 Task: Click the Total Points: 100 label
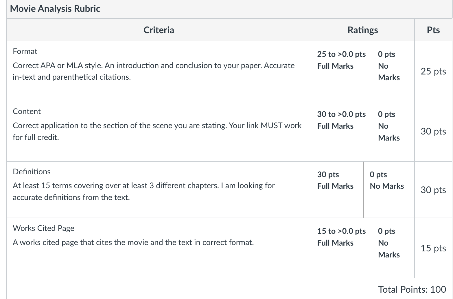pyautogui.click(x=412, y=289)
